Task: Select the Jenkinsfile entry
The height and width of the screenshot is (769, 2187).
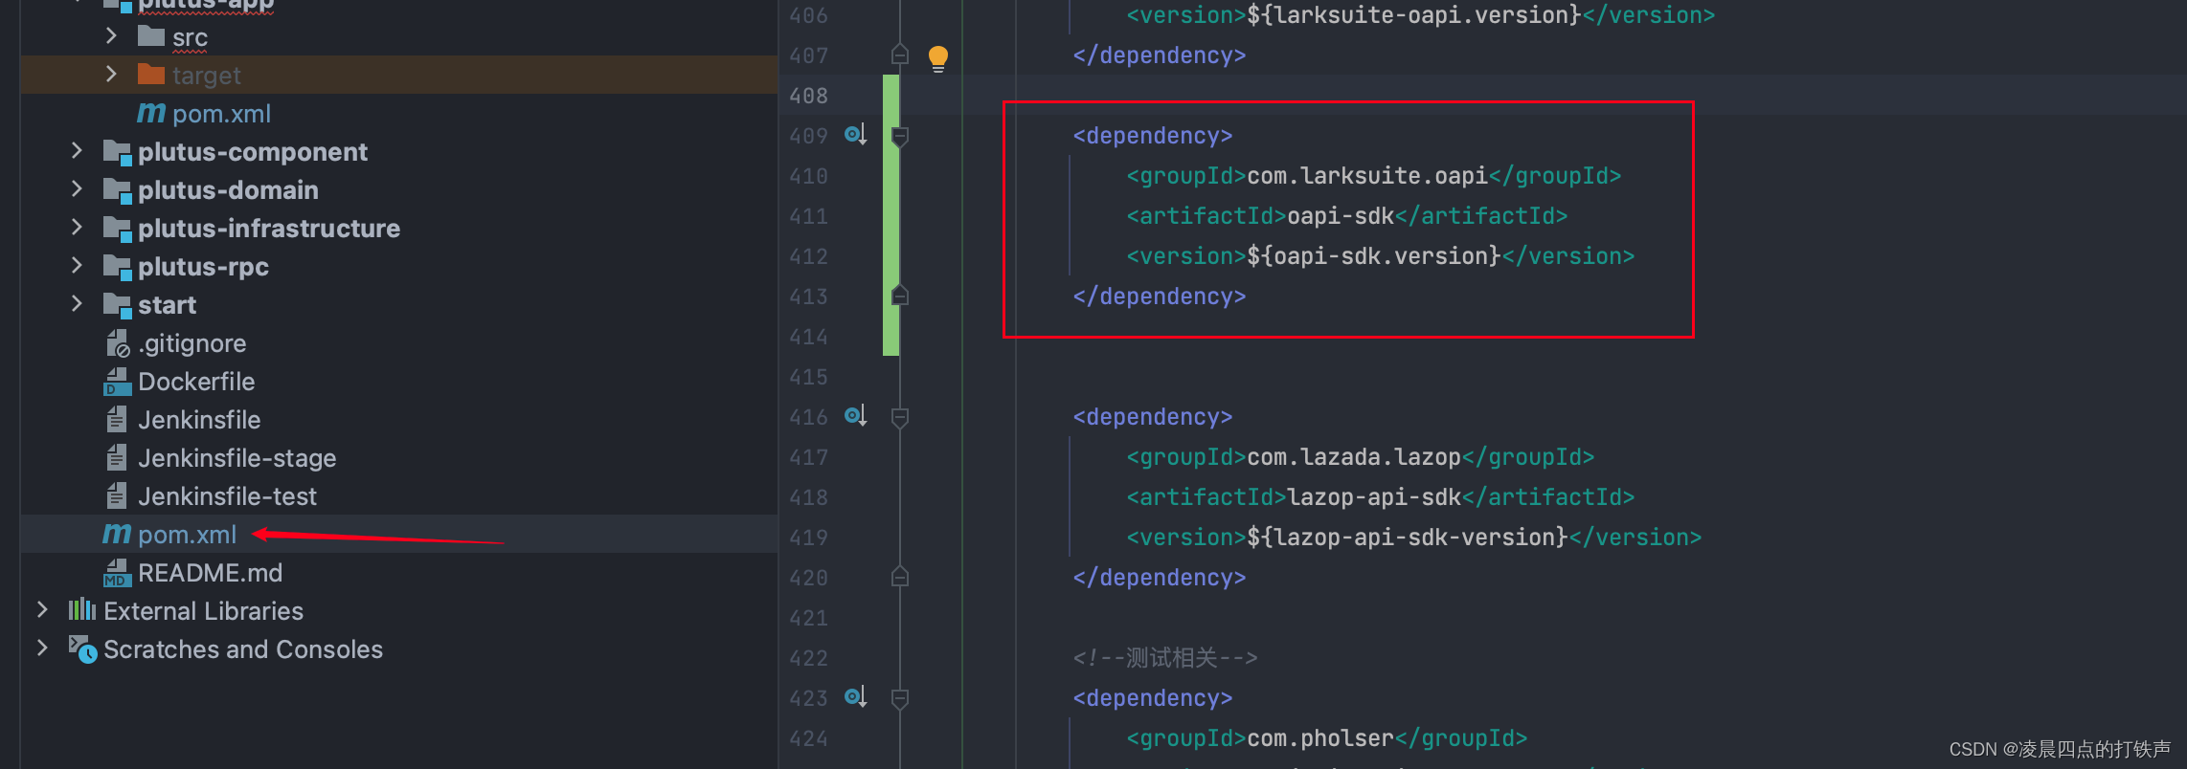Action: coord(398,419)
